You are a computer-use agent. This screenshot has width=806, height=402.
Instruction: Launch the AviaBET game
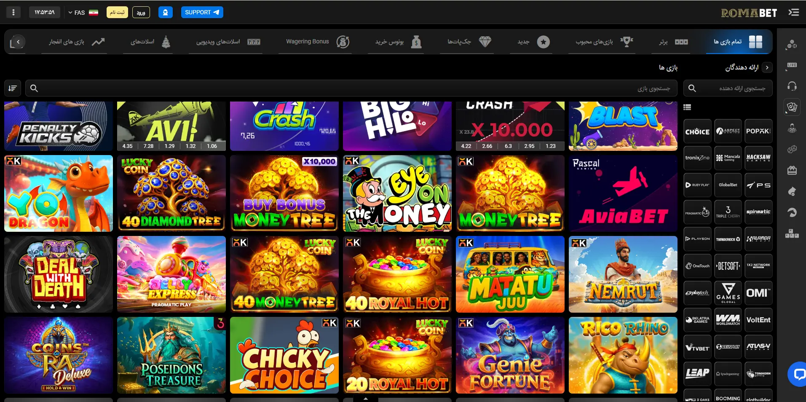click(623, 193)
